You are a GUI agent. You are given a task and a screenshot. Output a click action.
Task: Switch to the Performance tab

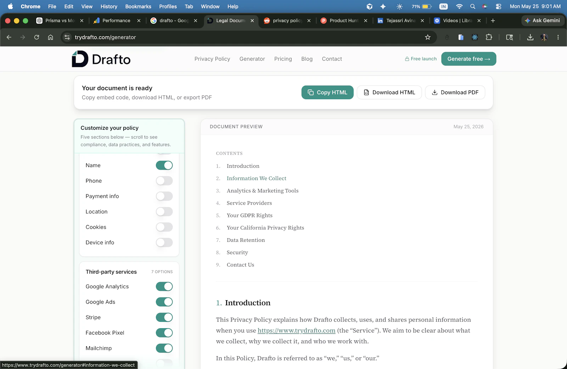point(117,21)
